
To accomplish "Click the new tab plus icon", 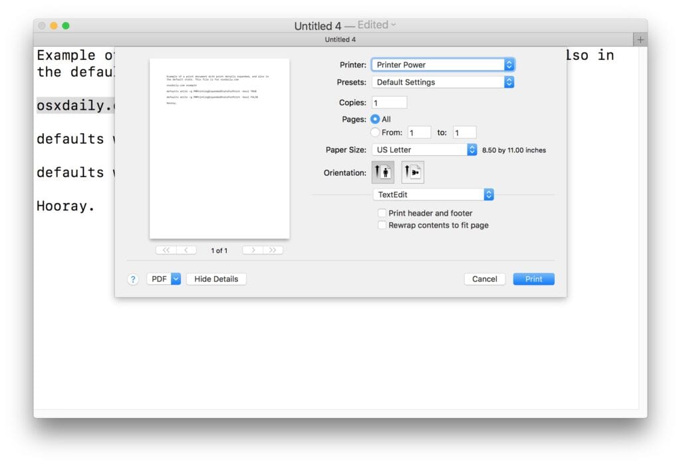I will 640,40.
